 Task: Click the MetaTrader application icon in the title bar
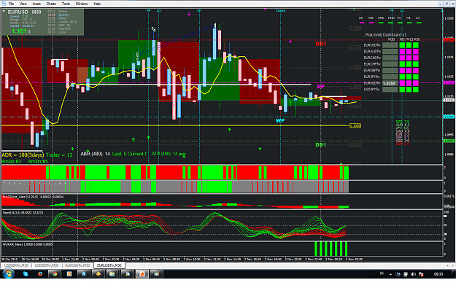point(4,4)
